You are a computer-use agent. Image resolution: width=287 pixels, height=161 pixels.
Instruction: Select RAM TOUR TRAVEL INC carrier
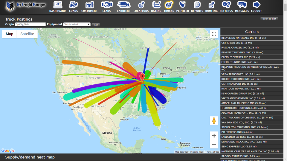252,89
